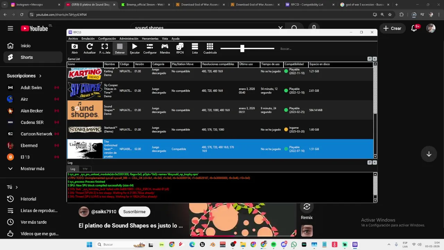The width and height of the screenshot is (444, 250).
Task: Close the Game List panel
Action: pyautogui.click(x=375, y=59)
